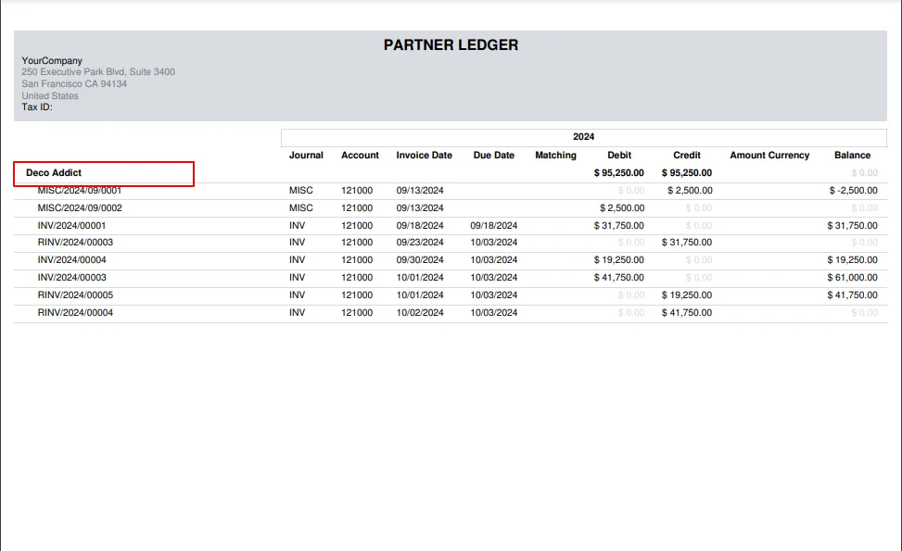Click debit $ 2,500.00 of MISC/2024/09/0002
902x551 pixels.
[x=622, y=208]
